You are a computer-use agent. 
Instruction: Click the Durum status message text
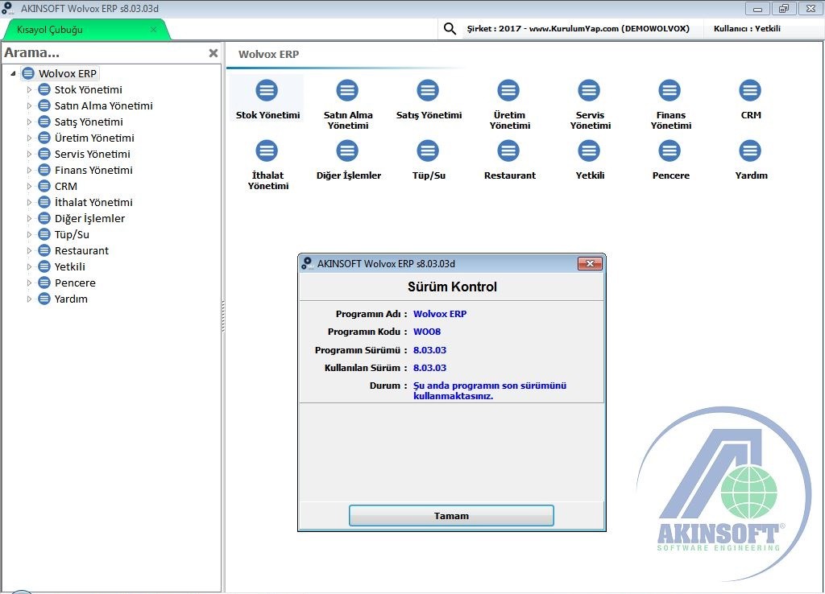point(490,390)
